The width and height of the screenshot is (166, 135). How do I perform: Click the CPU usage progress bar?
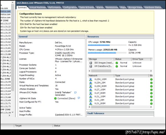(107, 45)
